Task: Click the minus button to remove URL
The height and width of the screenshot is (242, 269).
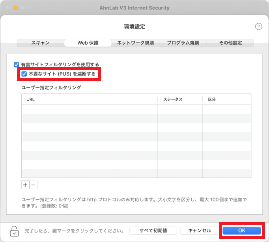Action: click(34, 185)
